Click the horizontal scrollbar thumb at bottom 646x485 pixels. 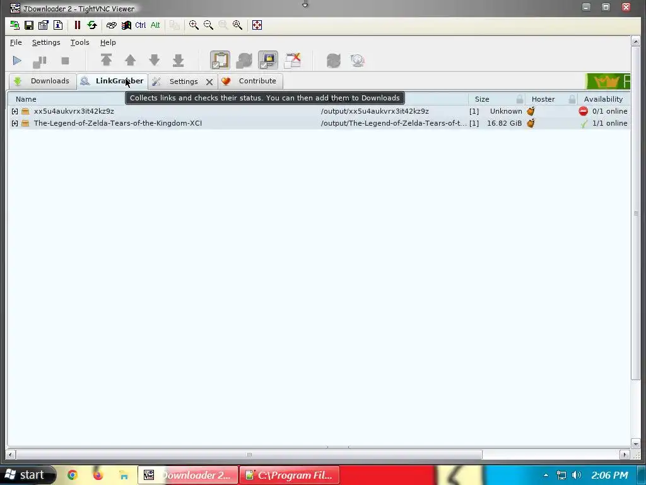click(249, 455)
